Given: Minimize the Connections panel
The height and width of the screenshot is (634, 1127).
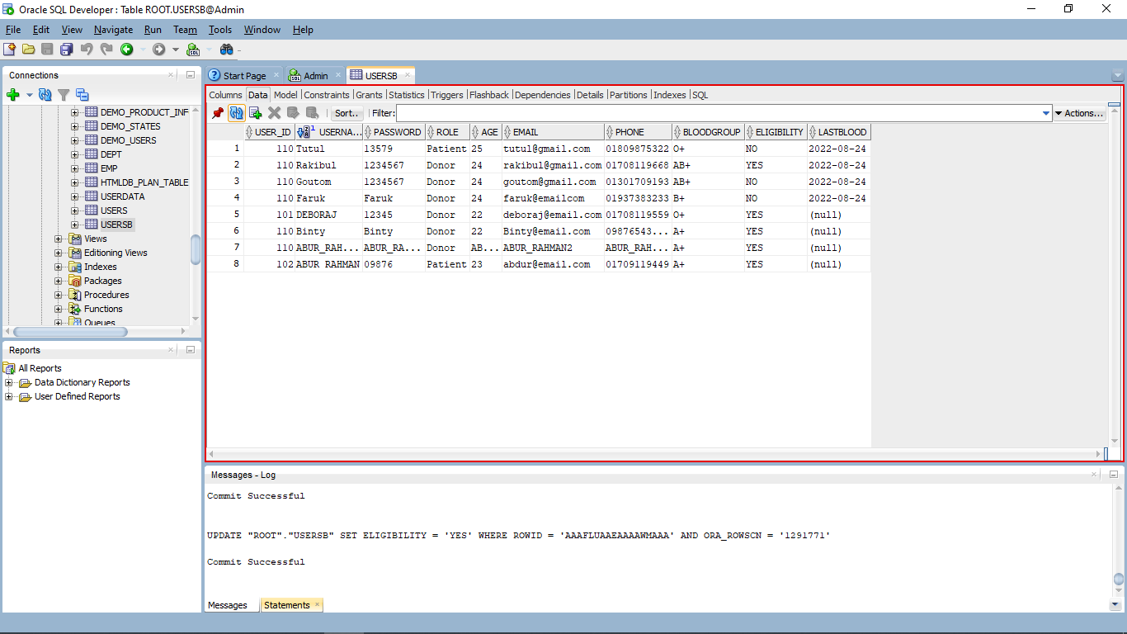Looking at the screenshot, I should click(x=190, y=75).
